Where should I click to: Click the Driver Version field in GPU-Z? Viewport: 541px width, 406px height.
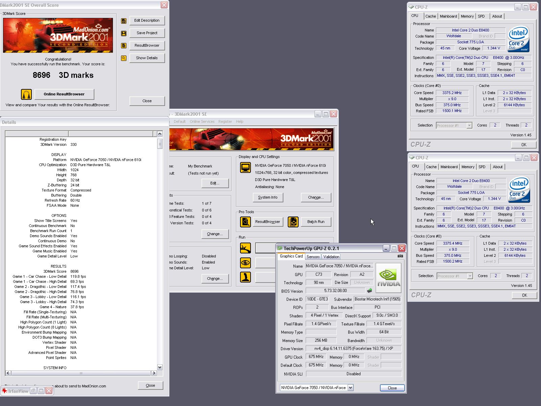pos(354,348)
